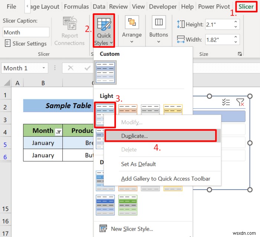Open the Arrange dropdown
This screenshot has height=237, width=260.
coord(132,30)
